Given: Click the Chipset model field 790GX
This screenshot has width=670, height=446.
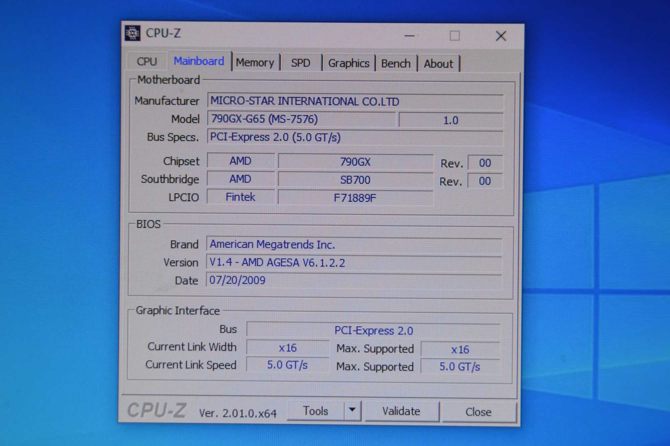Looking at the screenshot, I should (355, 162).
